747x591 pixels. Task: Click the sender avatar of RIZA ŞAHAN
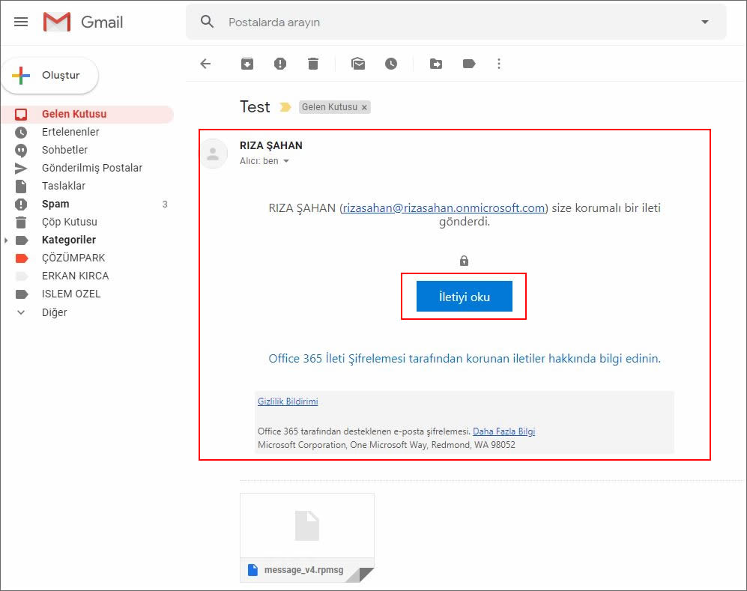[x=213, y=154]
